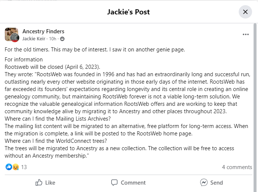Open the Ancestry Finders group link
The height and width of the screenshot is (192, 258).
(43, 31)
